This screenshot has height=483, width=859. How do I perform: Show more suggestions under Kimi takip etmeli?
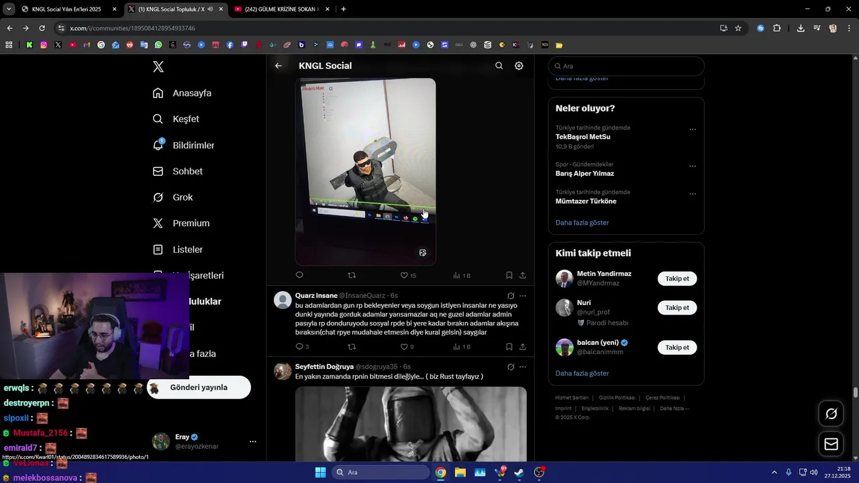(583, 374)
